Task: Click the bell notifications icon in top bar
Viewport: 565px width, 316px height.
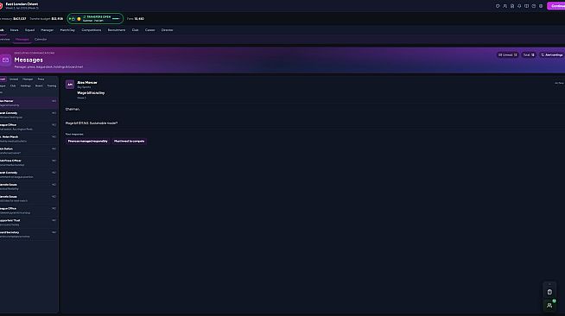Action: [519, 6]
